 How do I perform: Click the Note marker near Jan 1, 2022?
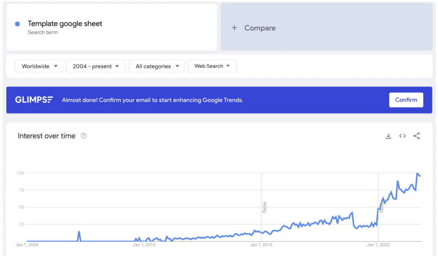pos(381,207)
